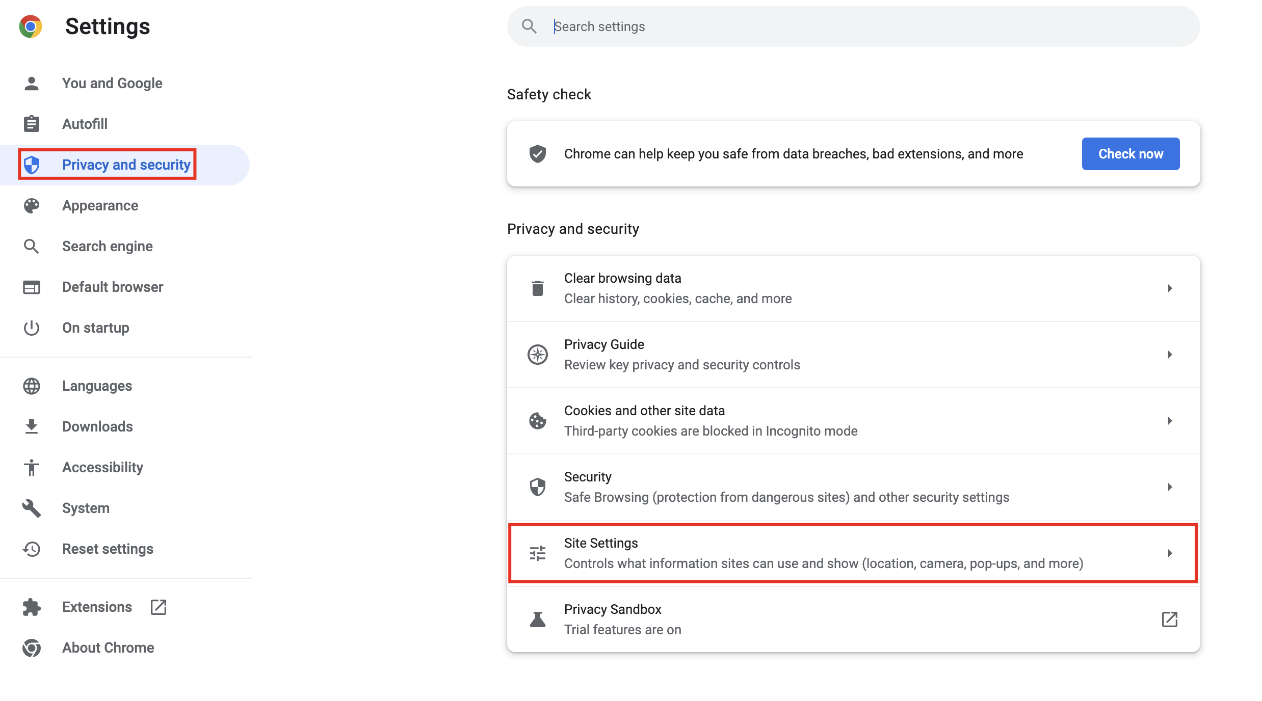
Task: Click the Cookies cookie icon
Action: 537,420
